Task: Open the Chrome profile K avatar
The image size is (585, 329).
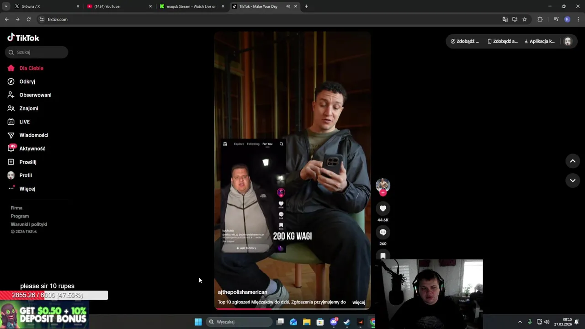Action: pos(567,19)
